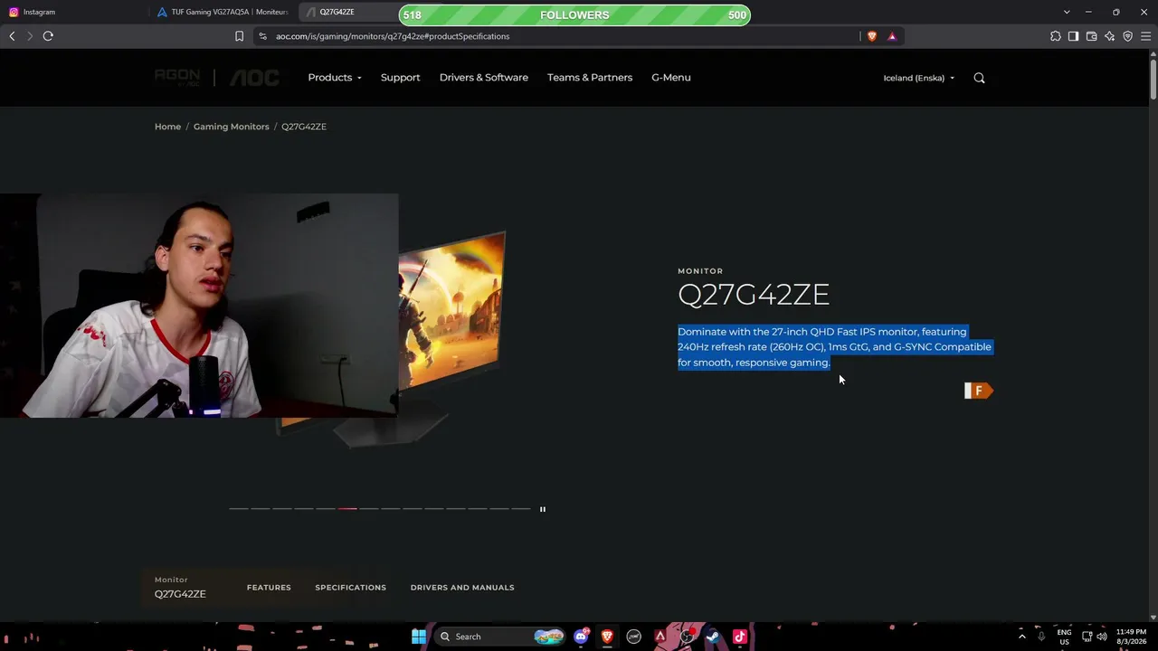1158x651 pixels.
Task: Click the highlighted product description paragraph
Action: point(834,347)
